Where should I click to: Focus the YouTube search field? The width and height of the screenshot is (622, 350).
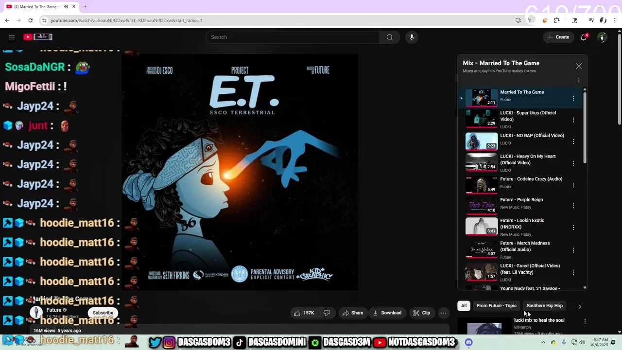pyautogui.click(x=293, y=37)
